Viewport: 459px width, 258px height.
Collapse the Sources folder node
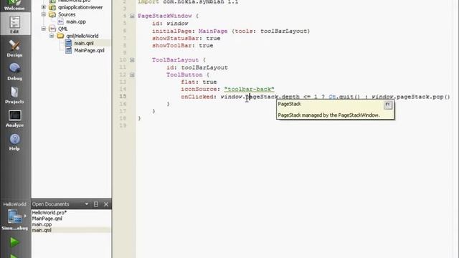tap(43, 14)
